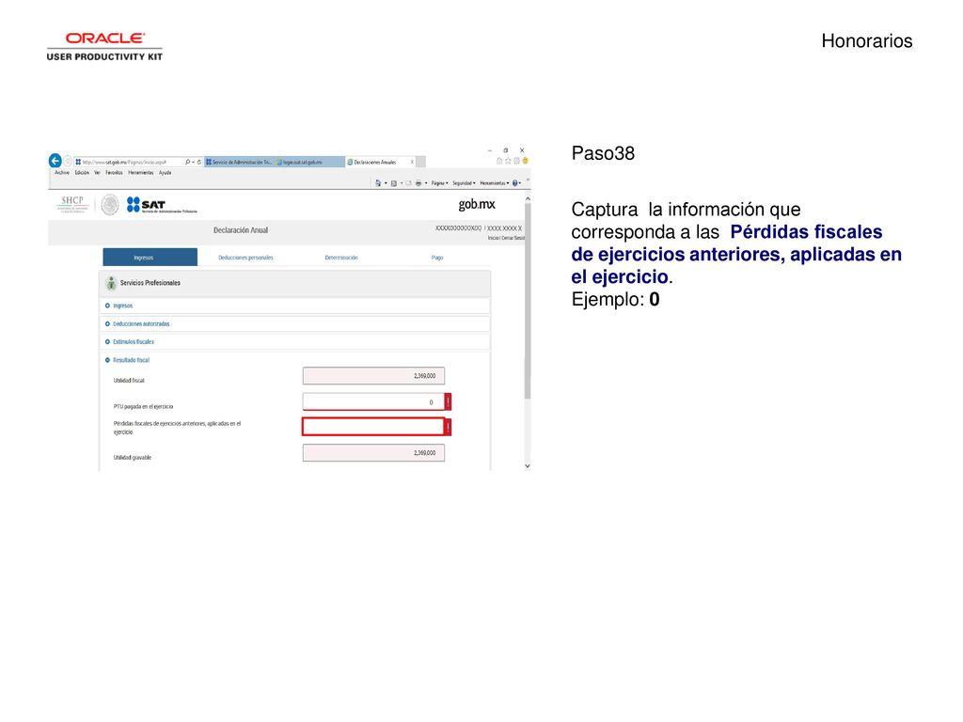
Task: Close the Declaraciones Anuales tab
Action: 412,162
